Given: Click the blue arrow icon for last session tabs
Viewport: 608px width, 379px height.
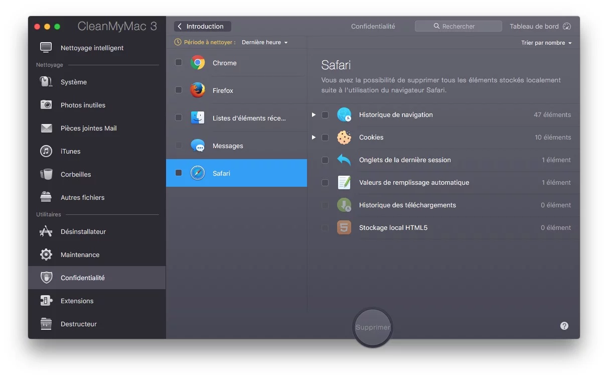Looking at the screenshot, I should [x=344, y=160].
